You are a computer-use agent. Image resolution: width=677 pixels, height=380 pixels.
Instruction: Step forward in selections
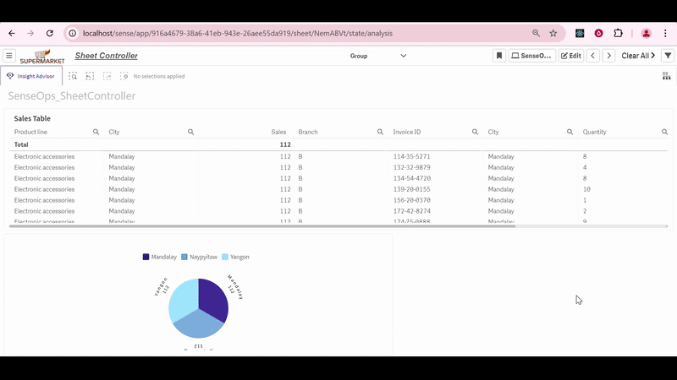point(107,76)
